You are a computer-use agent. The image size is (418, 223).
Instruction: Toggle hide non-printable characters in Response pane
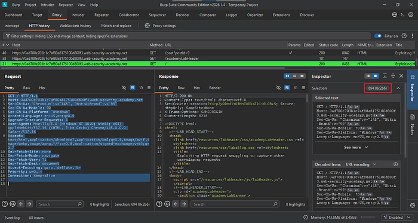[x=278, y=87]
